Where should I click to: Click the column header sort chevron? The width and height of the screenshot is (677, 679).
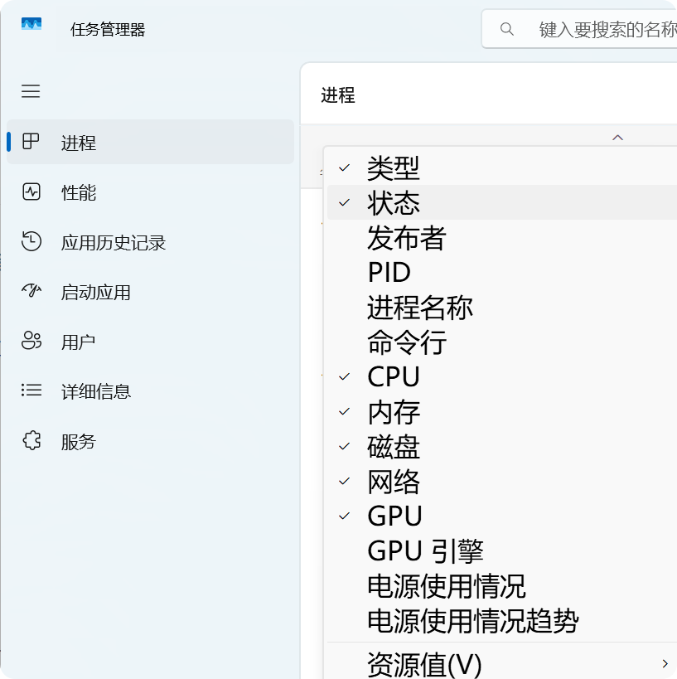point(617,138)
